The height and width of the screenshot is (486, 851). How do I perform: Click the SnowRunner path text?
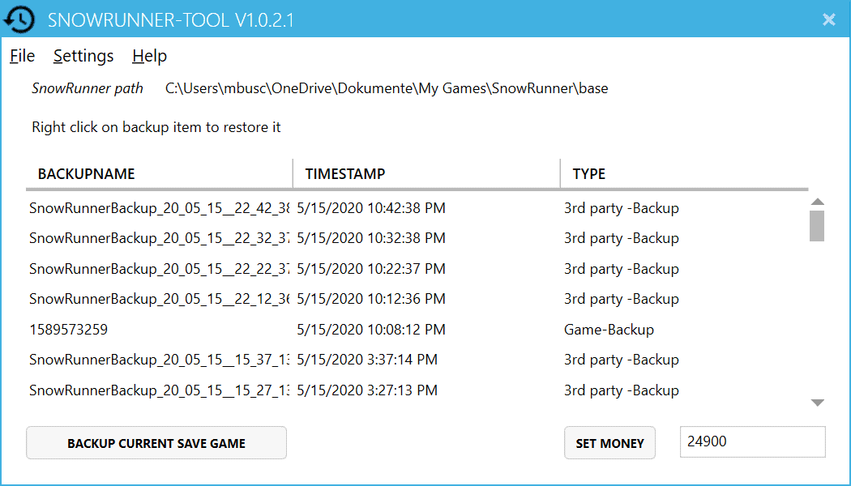click(387, 88)
